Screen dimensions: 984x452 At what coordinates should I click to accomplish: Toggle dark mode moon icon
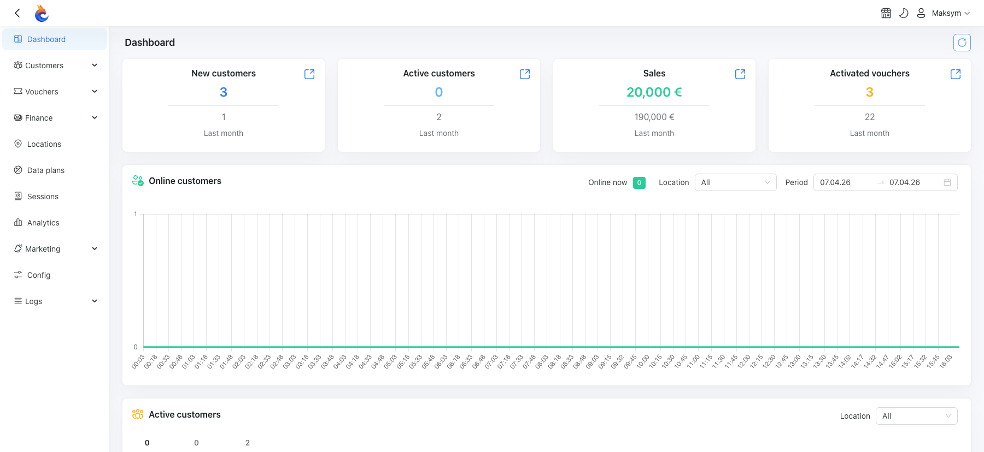tap(904, 13)
